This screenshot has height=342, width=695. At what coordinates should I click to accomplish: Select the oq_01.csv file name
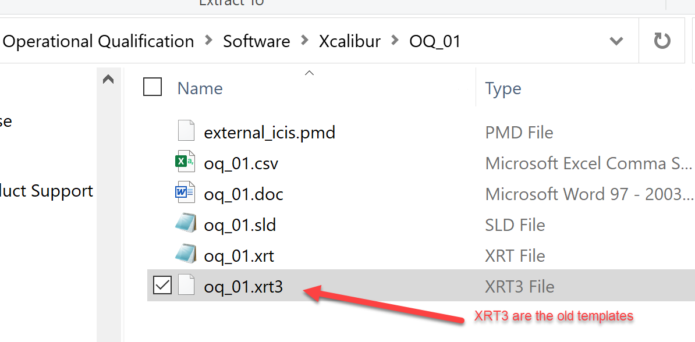tap(241, 163)
